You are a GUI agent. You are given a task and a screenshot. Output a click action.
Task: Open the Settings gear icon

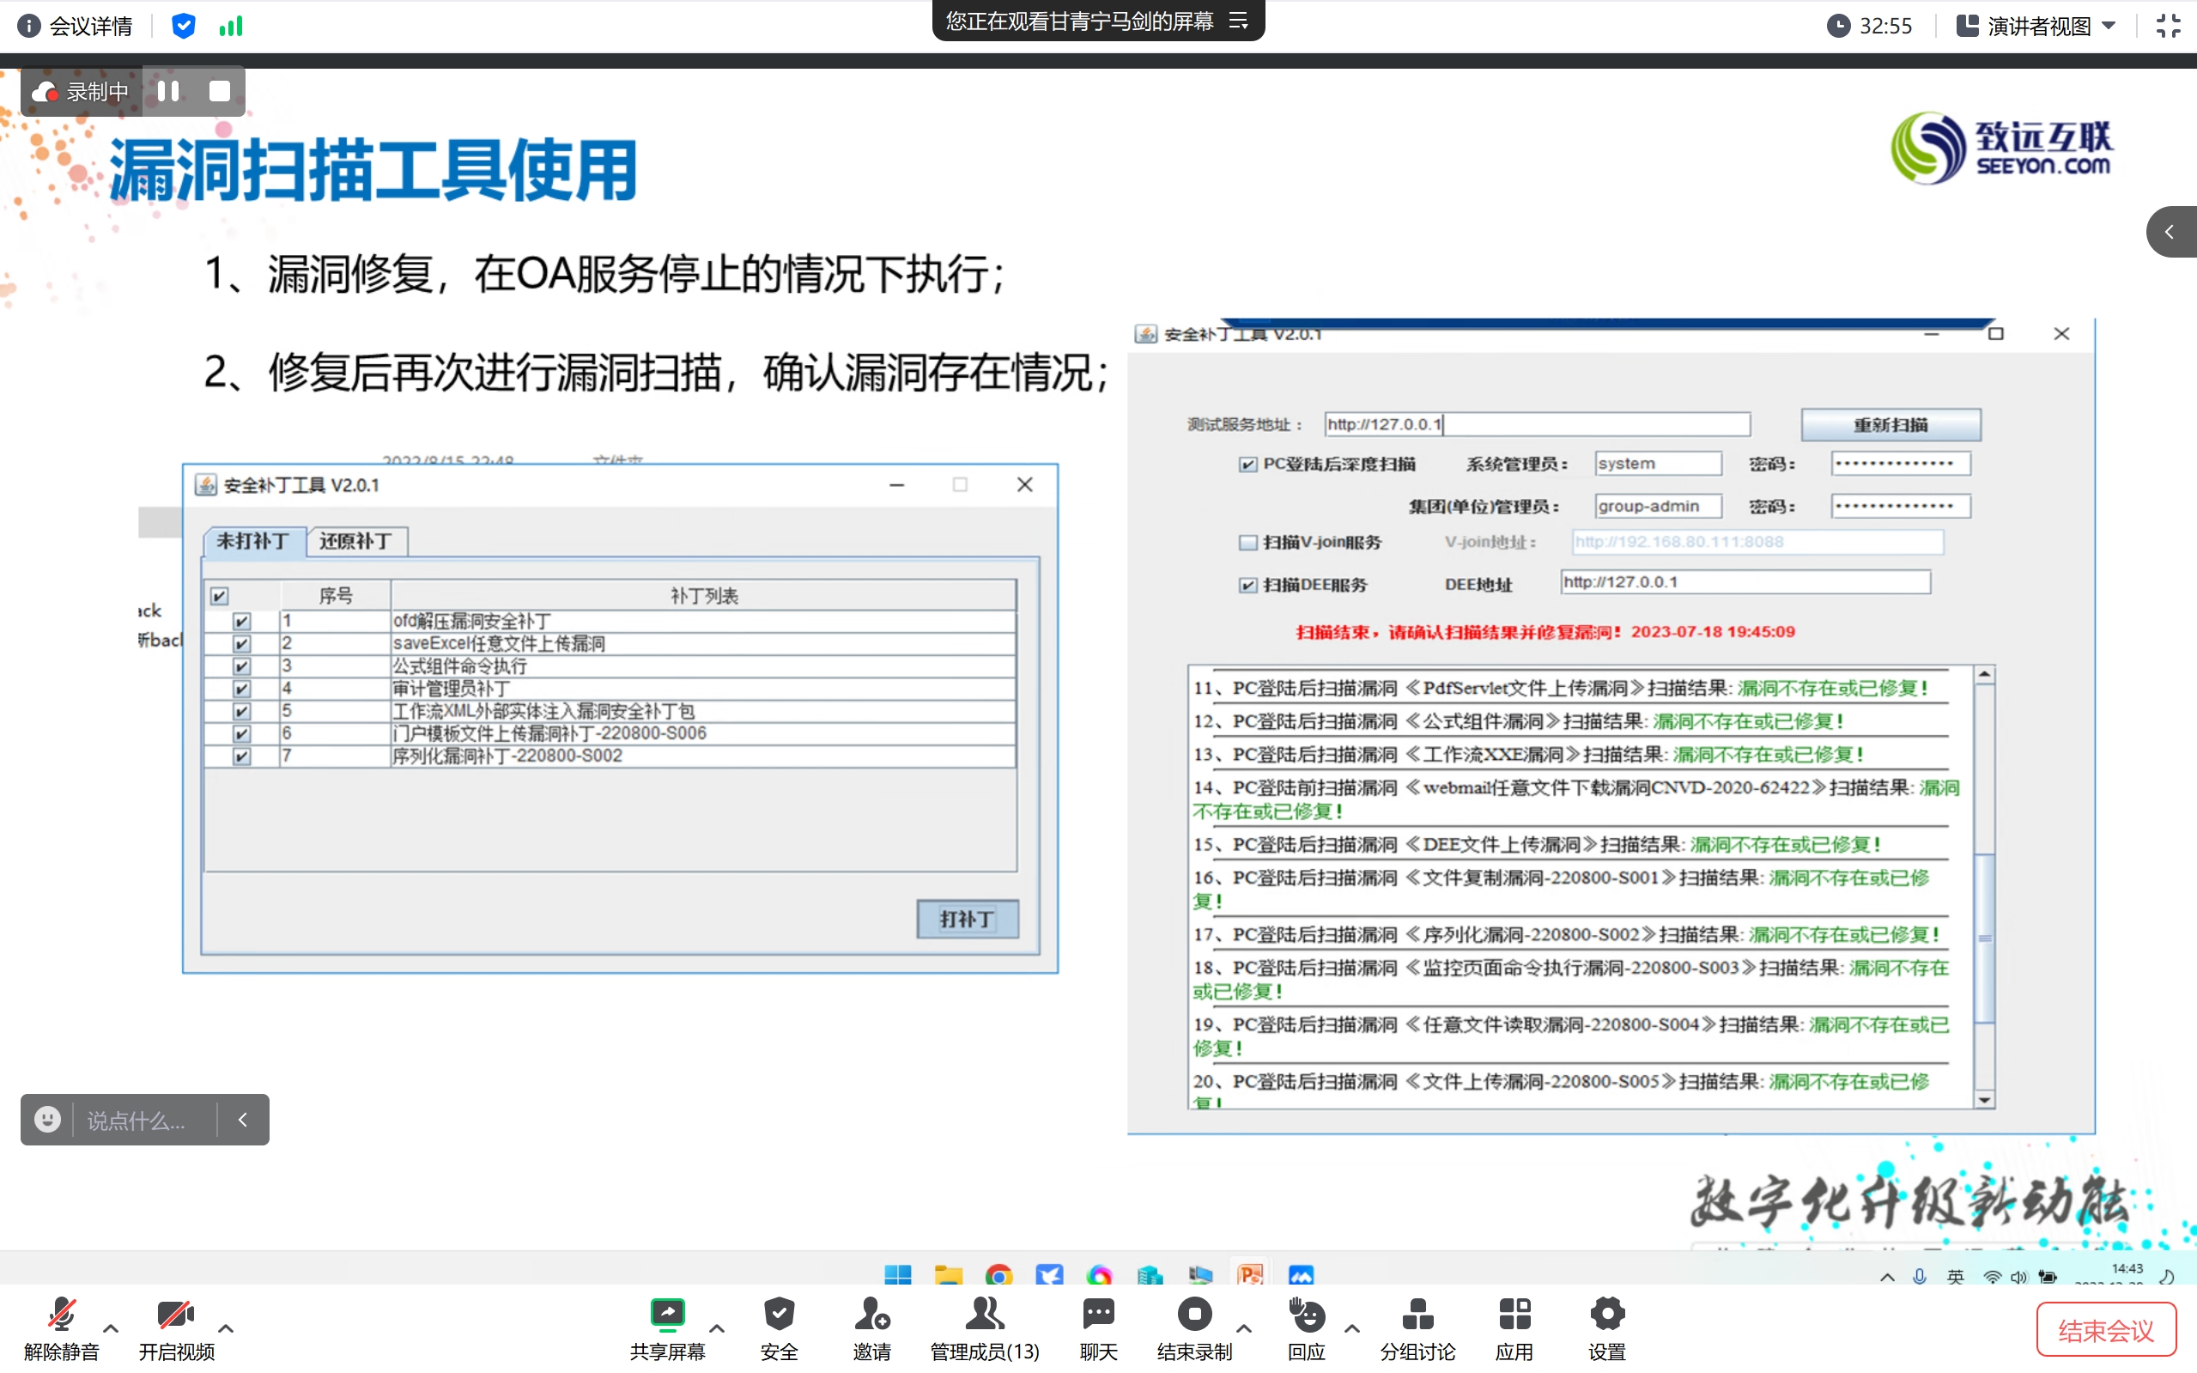coord(1607,1314)
